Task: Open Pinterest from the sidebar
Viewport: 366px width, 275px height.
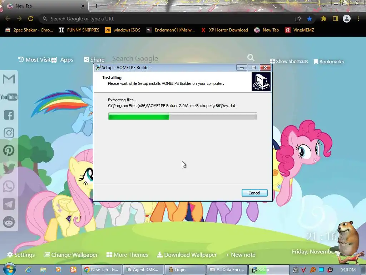Action: pos(9,150)
